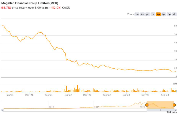Choose the 10yr zoom option
This screenshot has height=115, width=179.
click(169, 14)
